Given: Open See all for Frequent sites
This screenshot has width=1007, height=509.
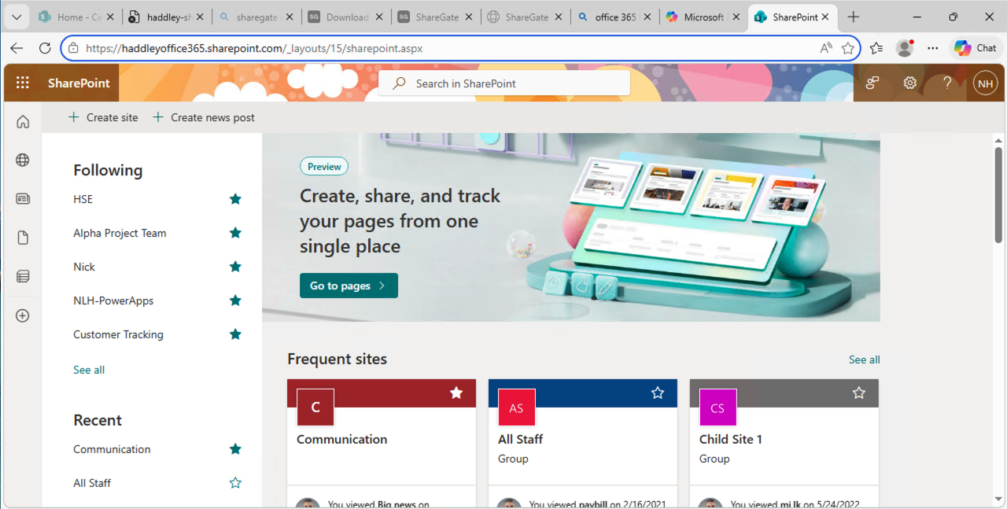Looking at the screenshot, I should click(x=864, y=360).
